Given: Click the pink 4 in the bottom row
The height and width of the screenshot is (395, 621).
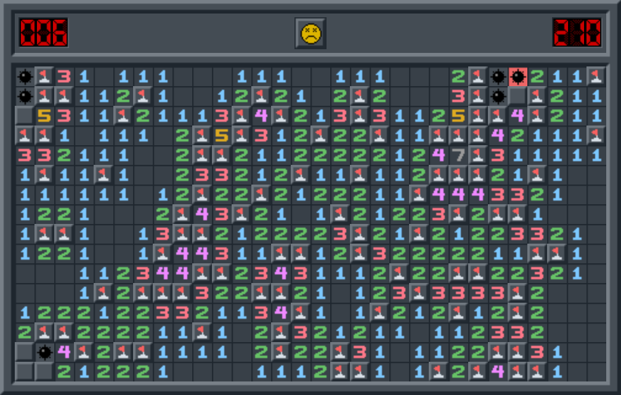Looking at the screenshot, I should pyautogui.click(x=498, y=372).
